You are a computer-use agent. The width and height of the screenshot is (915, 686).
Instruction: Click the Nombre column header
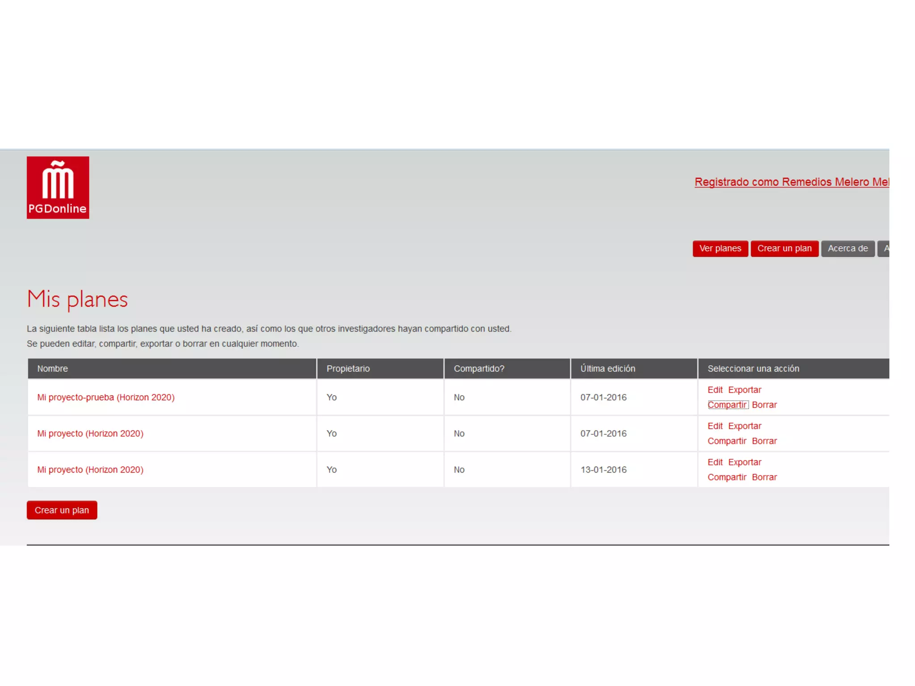click(x=53, y=368)
